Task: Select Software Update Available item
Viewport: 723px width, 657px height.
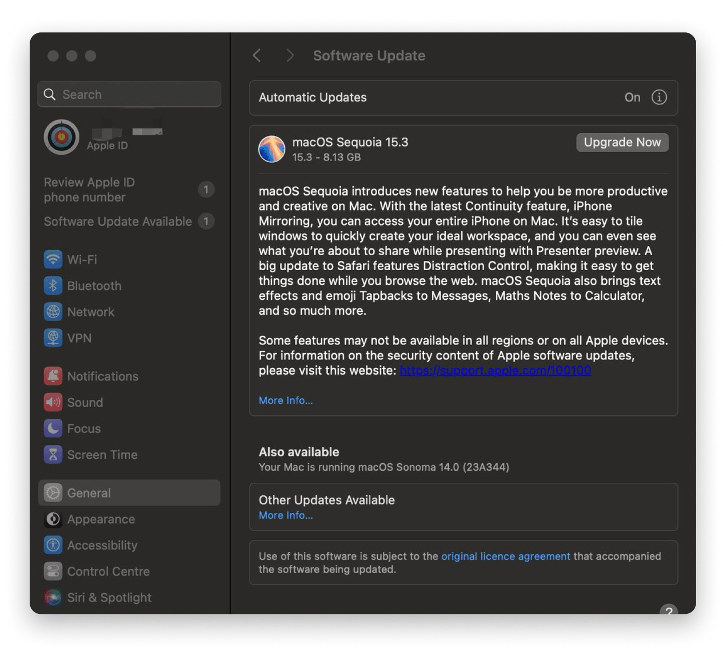Action: point(129,221)
